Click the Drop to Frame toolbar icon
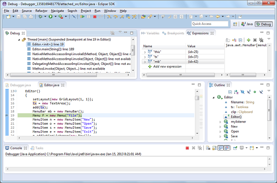Image resolution: width=277 pixels, height=183 pixels. (128, 17)
